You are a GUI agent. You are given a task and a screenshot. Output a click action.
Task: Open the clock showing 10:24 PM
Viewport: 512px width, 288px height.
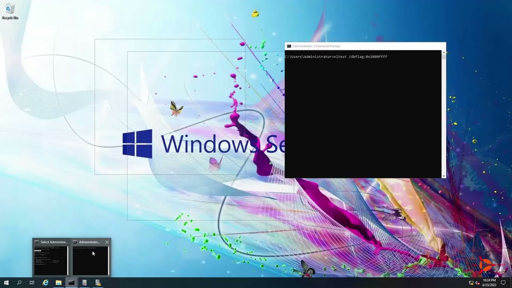tap(489, 282)
